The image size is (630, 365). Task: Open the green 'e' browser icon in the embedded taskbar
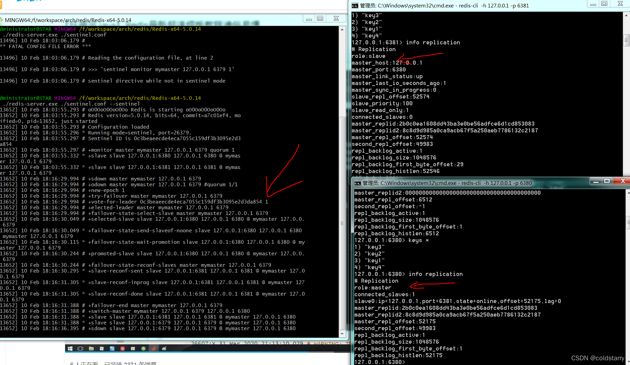(x=143, y=348)
